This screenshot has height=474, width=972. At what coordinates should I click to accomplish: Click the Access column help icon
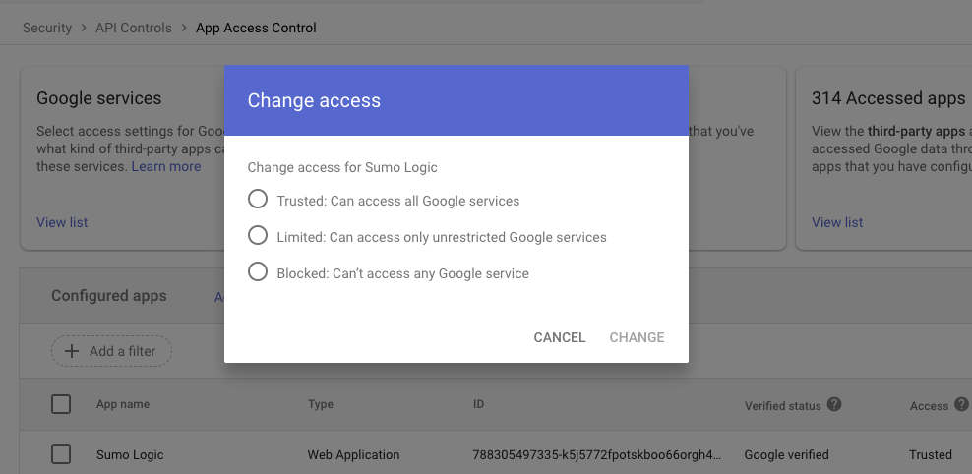(x=961, y=404)
